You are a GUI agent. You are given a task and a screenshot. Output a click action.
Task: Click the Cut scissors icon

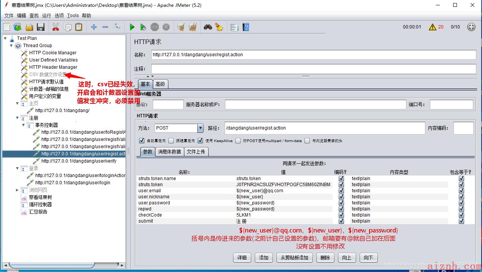coord(55,27)
